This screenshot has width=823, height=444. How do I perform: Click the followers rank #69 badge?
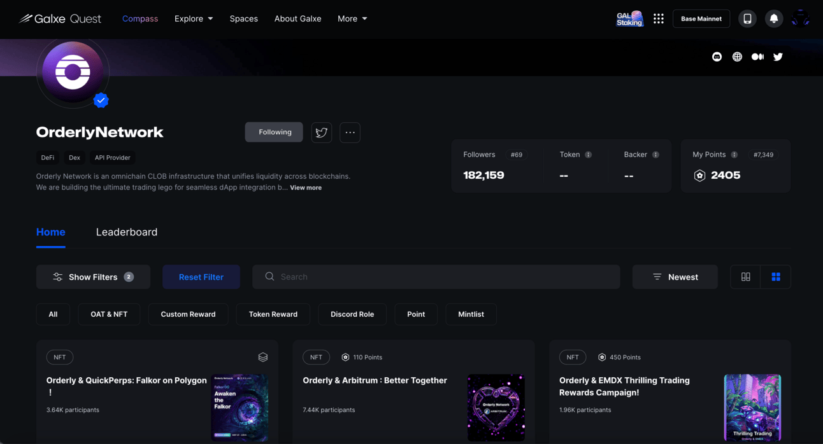(x=516, y=155)
